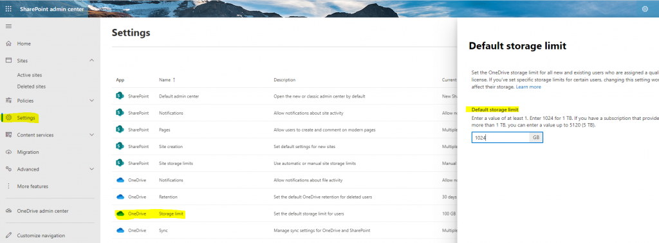Click the Advanced icon in the sidebar
The image size is (659, 243).
tap(8, 169)
